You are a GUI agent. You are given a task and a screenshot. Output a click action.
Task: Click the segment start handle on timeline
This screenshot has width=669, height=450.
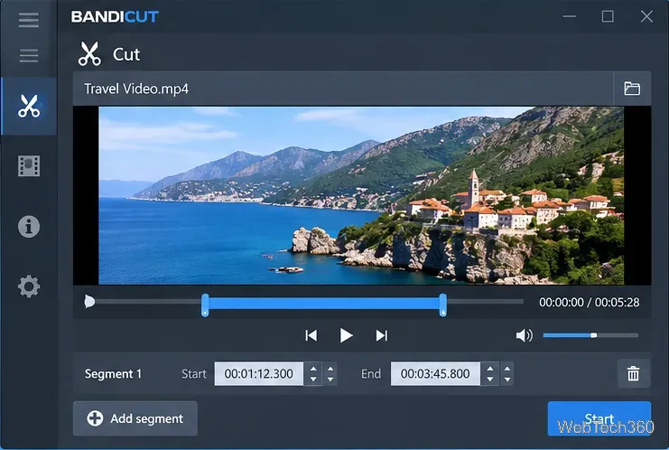pos(205,305)
